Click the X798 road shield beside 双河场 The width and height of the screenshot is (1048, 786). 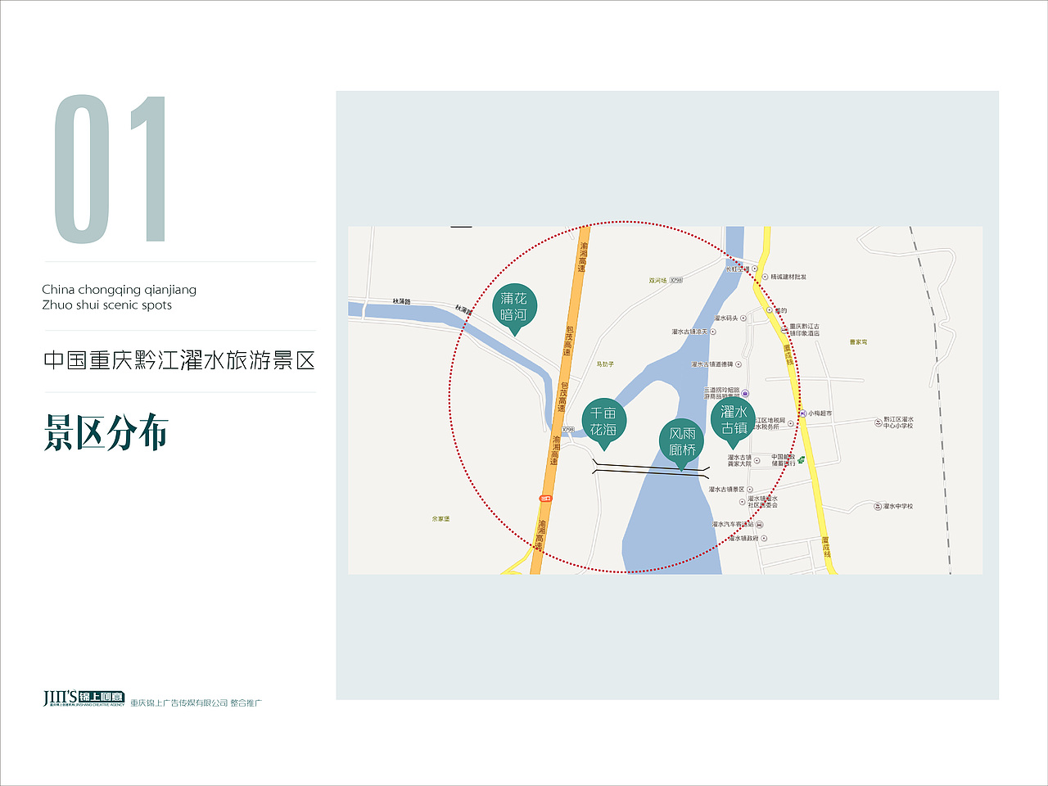tap(676, 280)
